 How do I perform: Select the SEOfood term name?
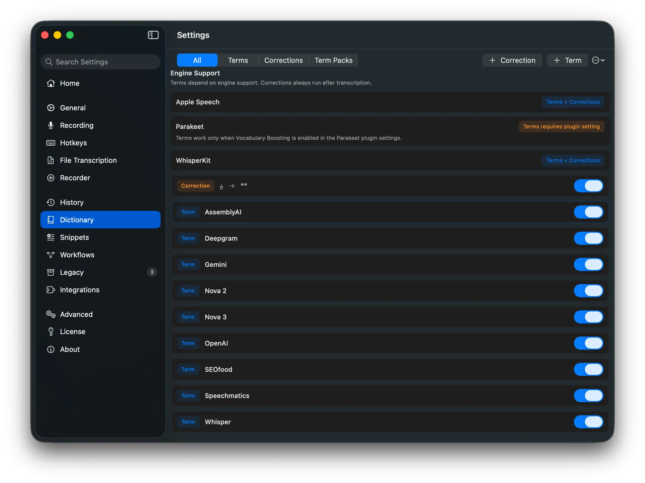point(218,370)
